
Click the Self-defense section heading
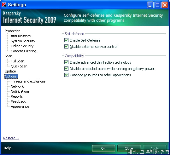click(74, 34)
